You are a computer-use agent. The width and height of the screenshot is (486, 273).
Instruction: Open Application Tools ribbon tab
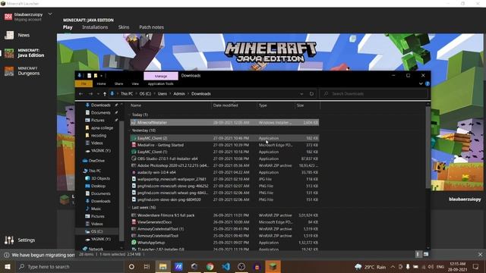pyautogui.click(x=160, y=84)
